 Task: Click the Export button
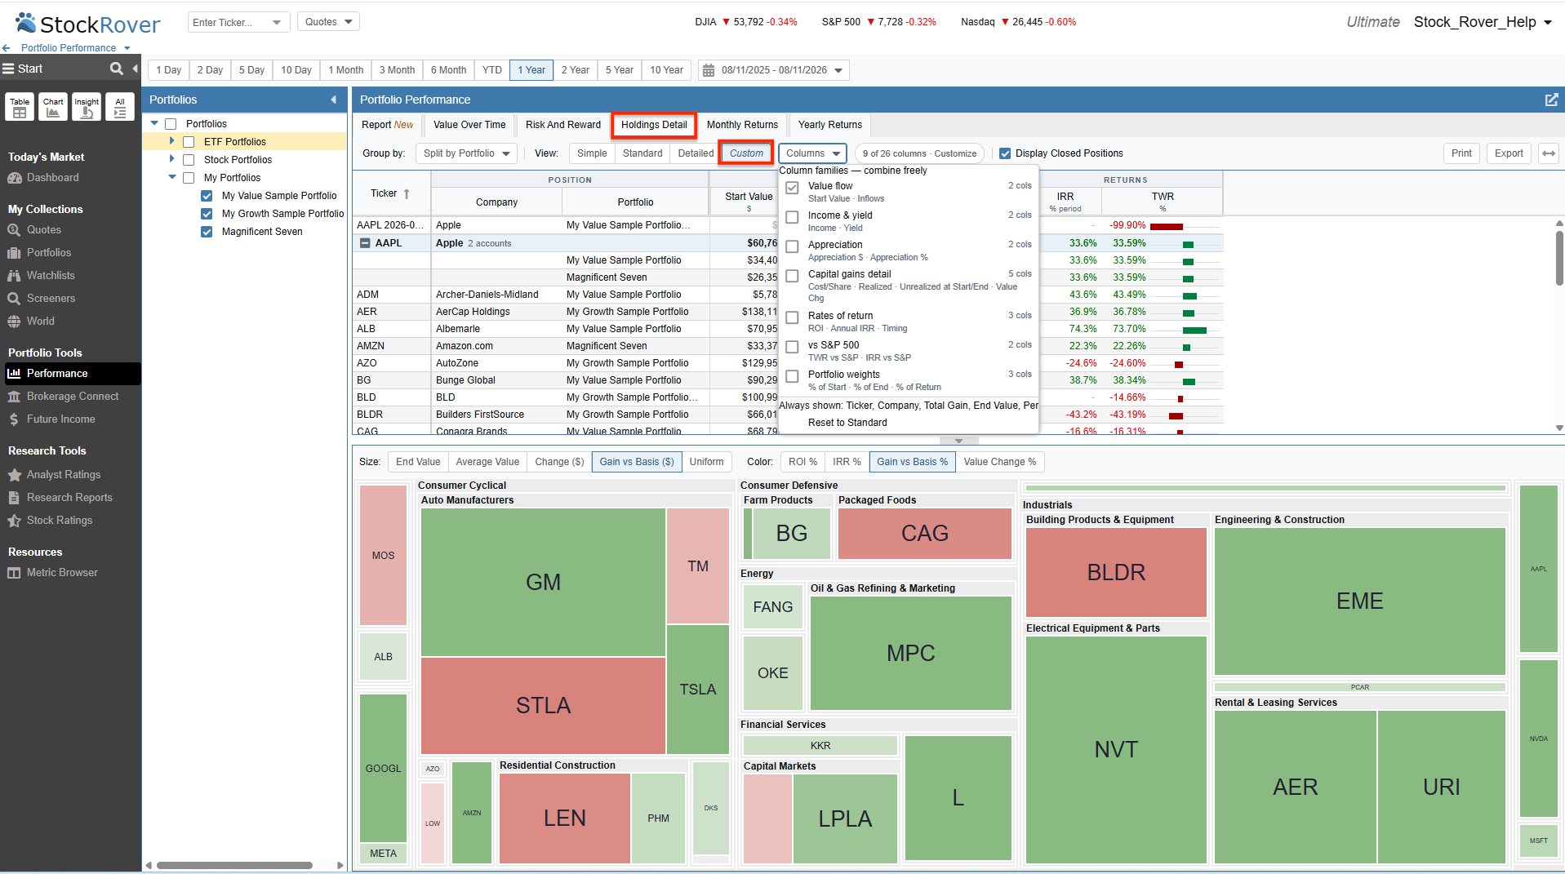point(1509,153)
